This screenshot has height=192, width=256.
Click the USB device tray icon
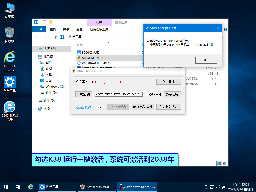tap(206, 187)
